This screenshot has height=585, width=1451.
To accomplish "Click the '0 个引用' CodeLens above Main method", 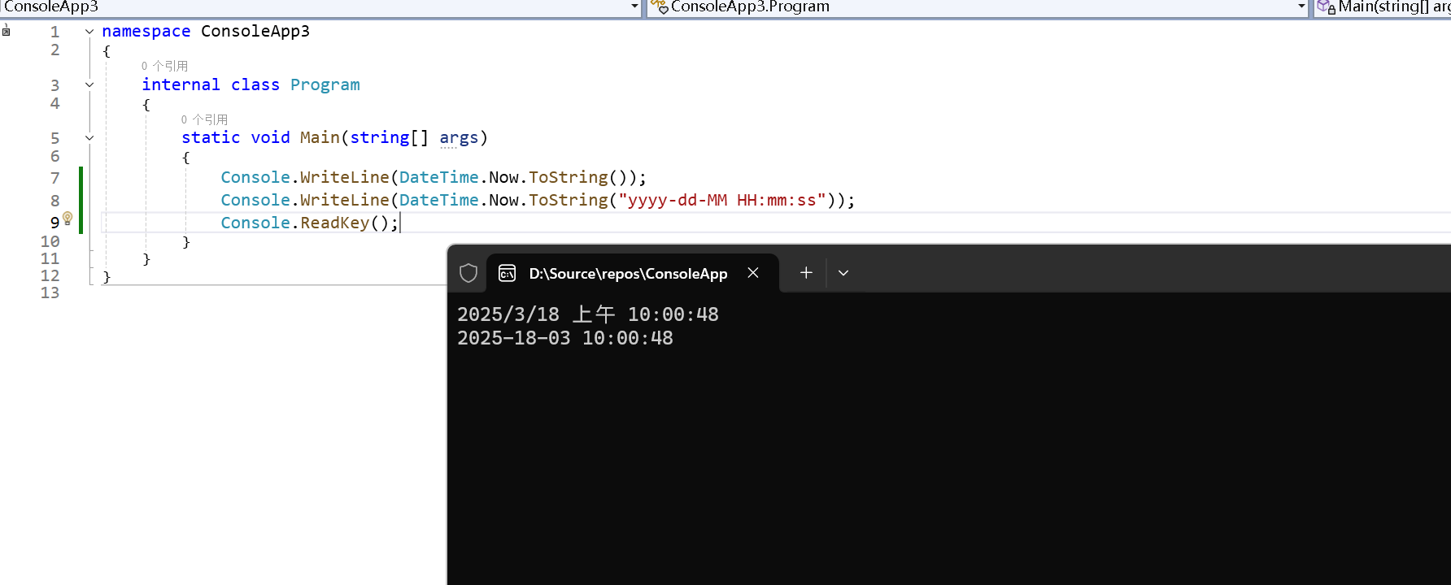I will (204, 119).
